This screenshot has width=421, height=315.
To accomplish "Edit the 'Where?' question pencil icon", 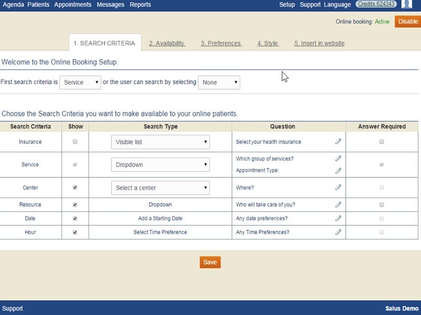I will point(338,187).
